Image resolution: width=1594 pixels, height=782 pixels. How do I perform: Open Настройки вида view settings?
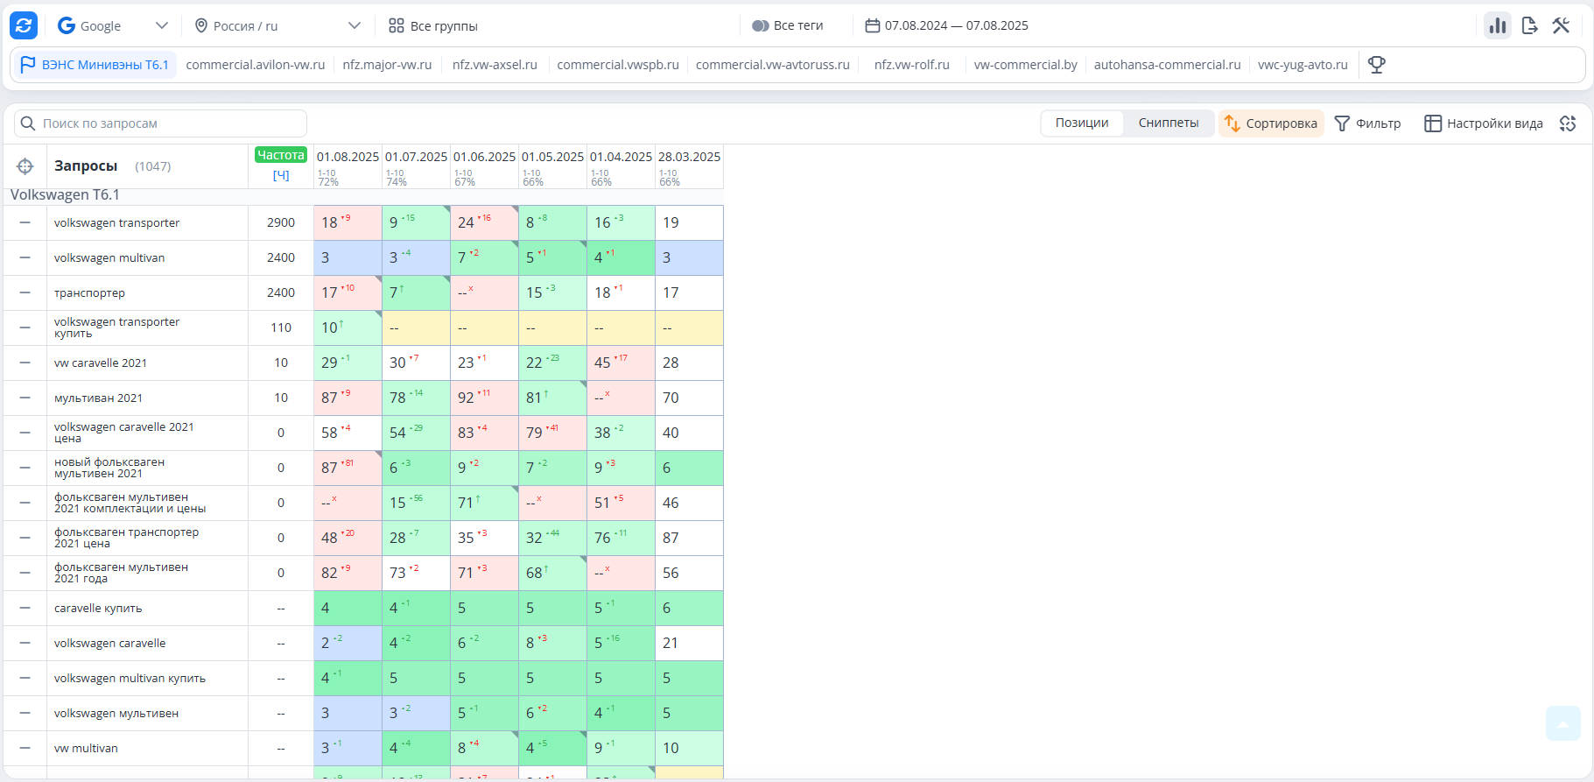1484,123
